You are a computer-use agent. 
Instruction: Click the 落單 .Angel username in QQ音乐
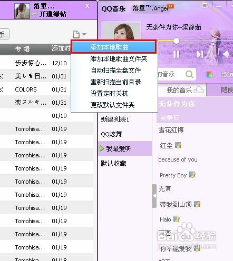click(x=150, y=8)
